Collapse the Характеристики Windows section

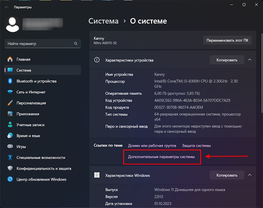point(250,175)
